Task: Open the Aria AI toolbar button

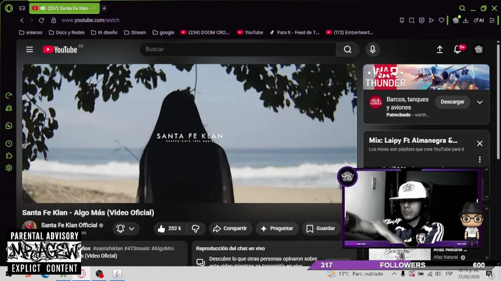Action: point(479,20)
